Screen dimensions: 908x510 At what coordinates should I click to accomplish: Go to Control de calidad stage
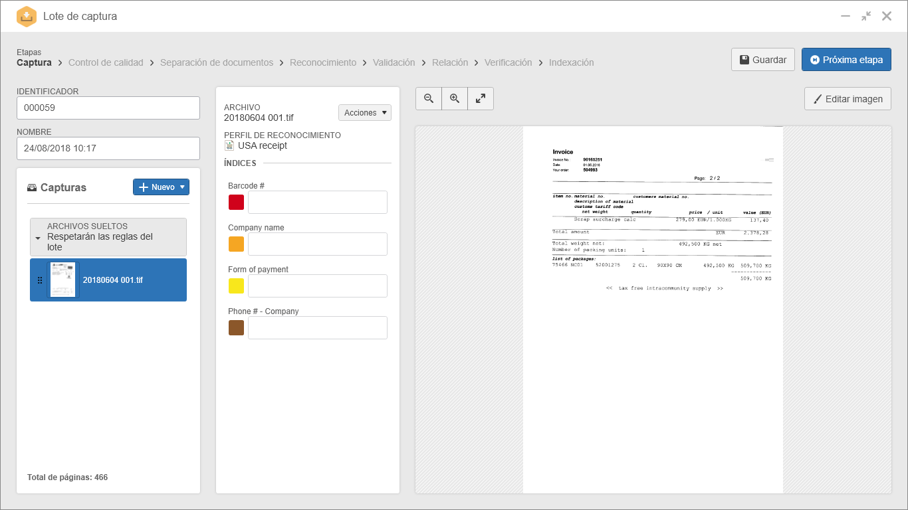tap(106, 62)
